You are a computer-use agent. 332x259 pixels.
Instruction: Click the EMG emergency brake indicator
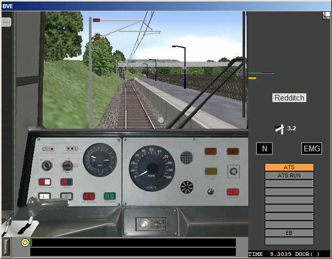[311, 149]
